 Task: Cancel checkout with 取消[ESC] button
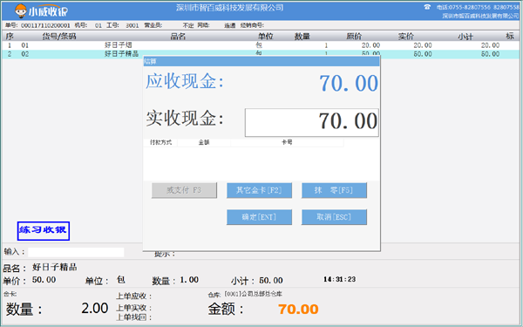(x=334, y=217)
